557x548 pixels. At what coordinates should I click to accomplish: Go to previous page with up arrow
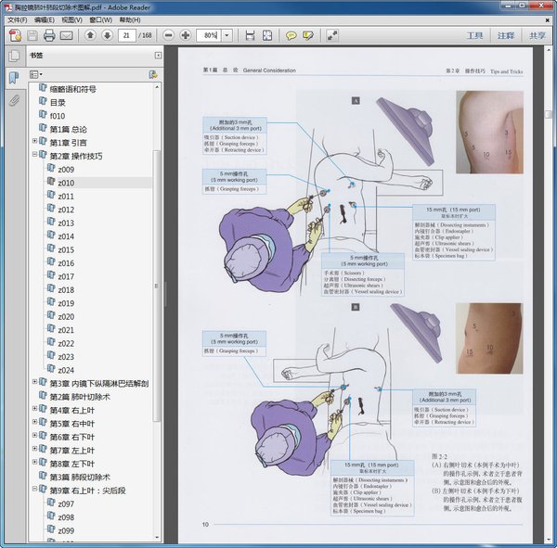click(x=90, y=35)
